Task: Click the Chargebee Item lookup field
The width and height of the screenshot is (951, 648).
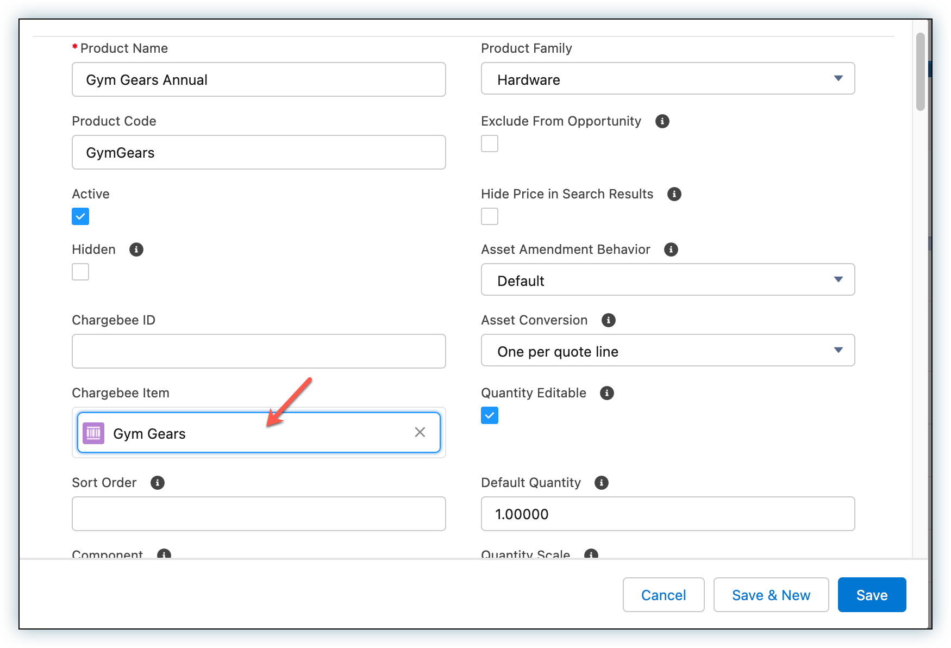Action: pyautogui.click(x=259, y=433)
